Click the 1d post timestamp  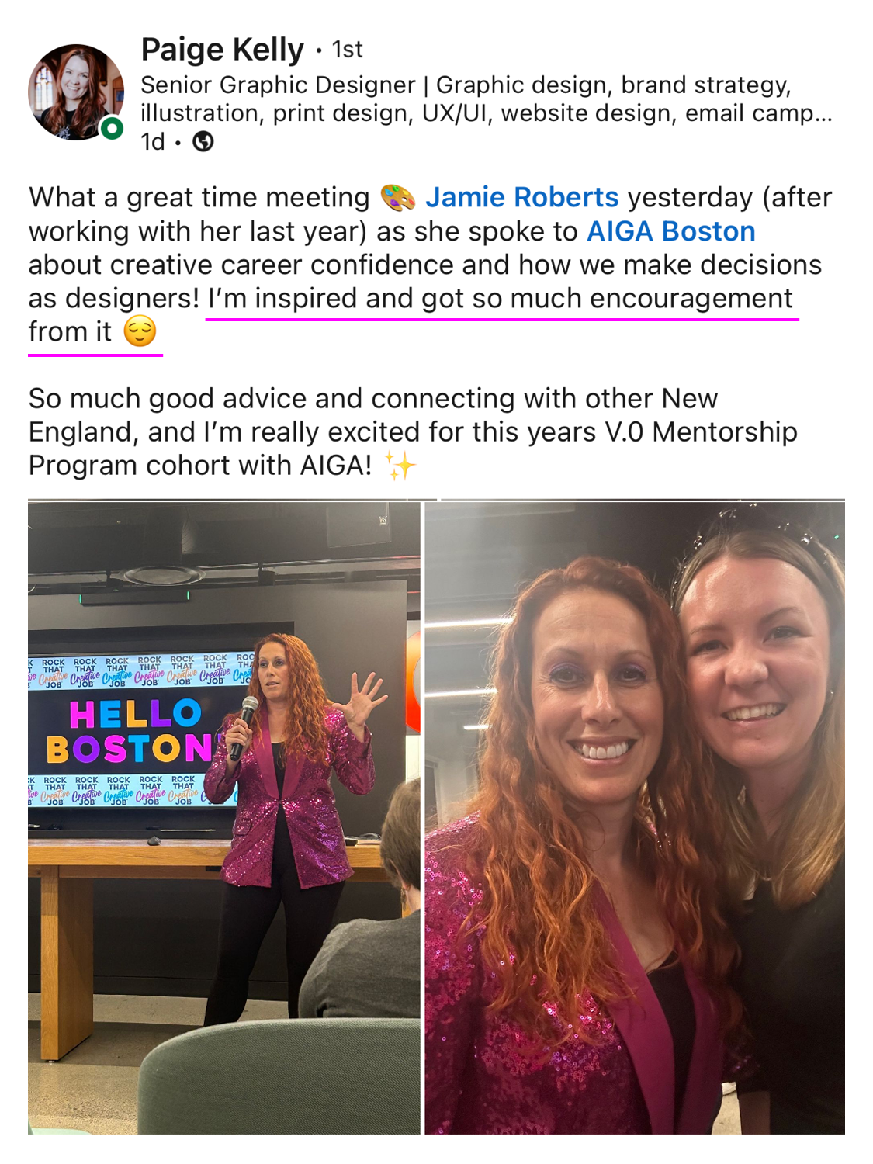[153, 142]
